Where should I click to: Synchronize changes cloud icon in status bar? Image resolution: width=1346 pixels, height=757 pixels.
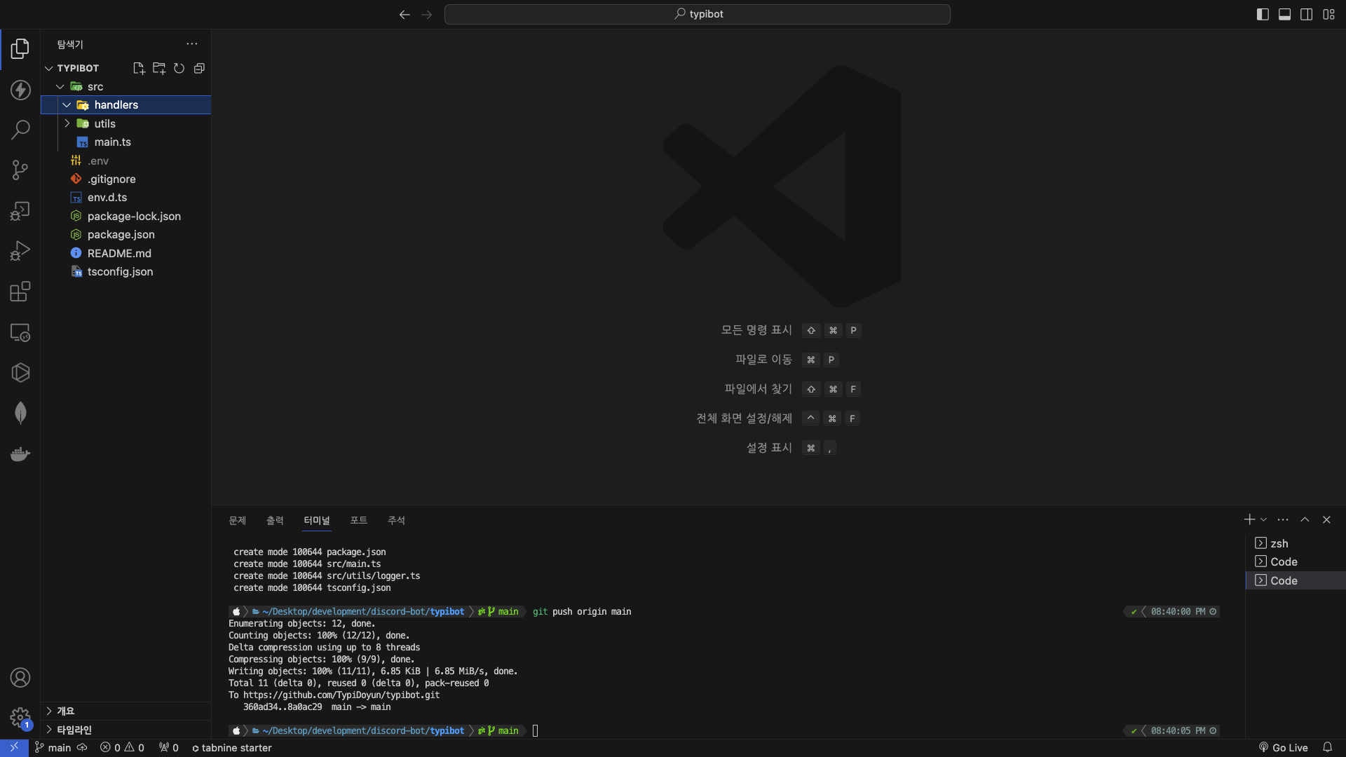coord(82,747)
